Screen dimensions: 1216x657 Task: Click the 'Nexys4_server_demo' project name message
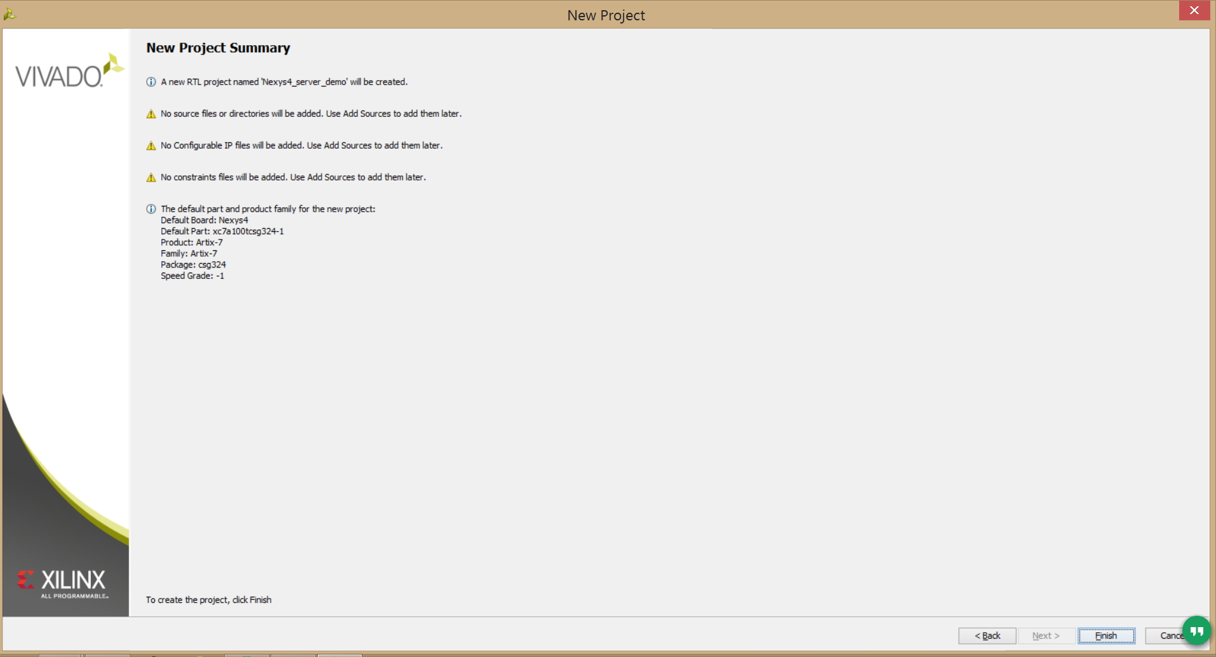click(x=284, y=82)
